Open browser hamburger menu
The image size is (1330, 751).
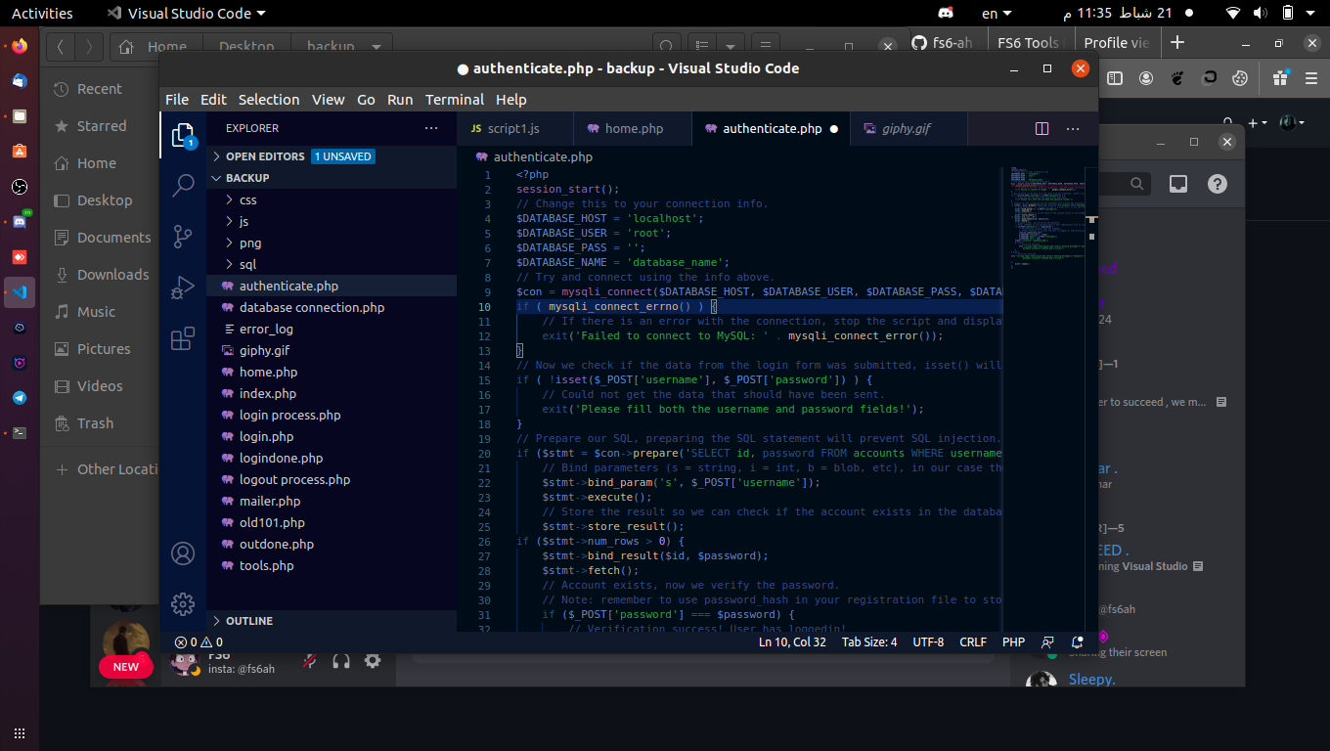[1311, 78]
